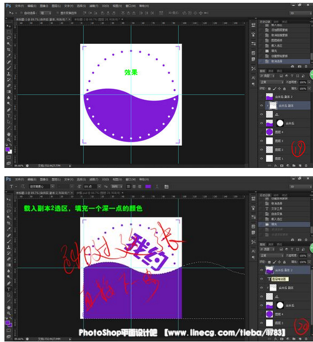The width and height of the screenshot is (313, 342).
Task: Click delete layer trash icon in upper Layers panel
Action: coord(306,166)
